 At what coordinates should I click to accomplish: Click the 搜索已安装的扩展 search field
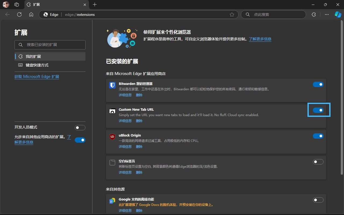(x=50, y=45)
